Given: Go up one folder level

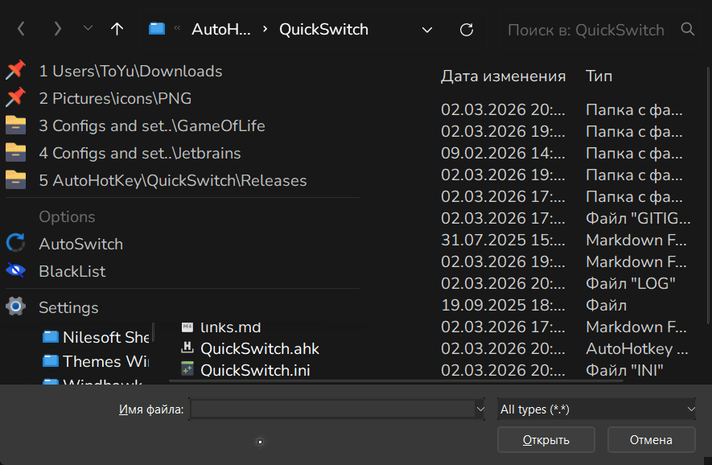Looking at the screenshot, I should point(117,30).
